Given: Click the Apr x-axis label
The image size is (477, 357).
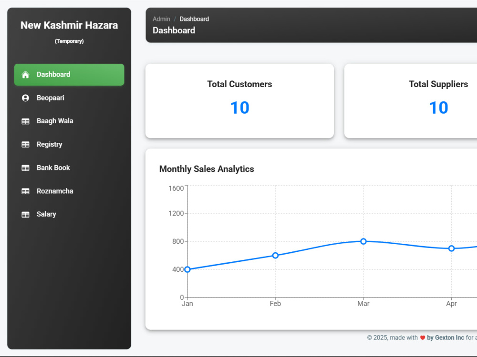Looking at the screenshot, I should [451, 304].
